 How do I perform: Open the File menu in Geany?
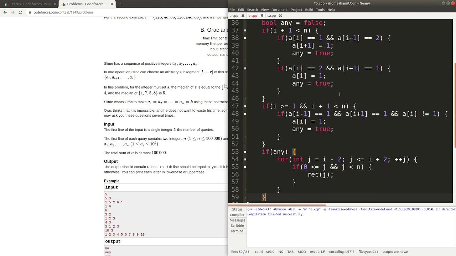232,10
